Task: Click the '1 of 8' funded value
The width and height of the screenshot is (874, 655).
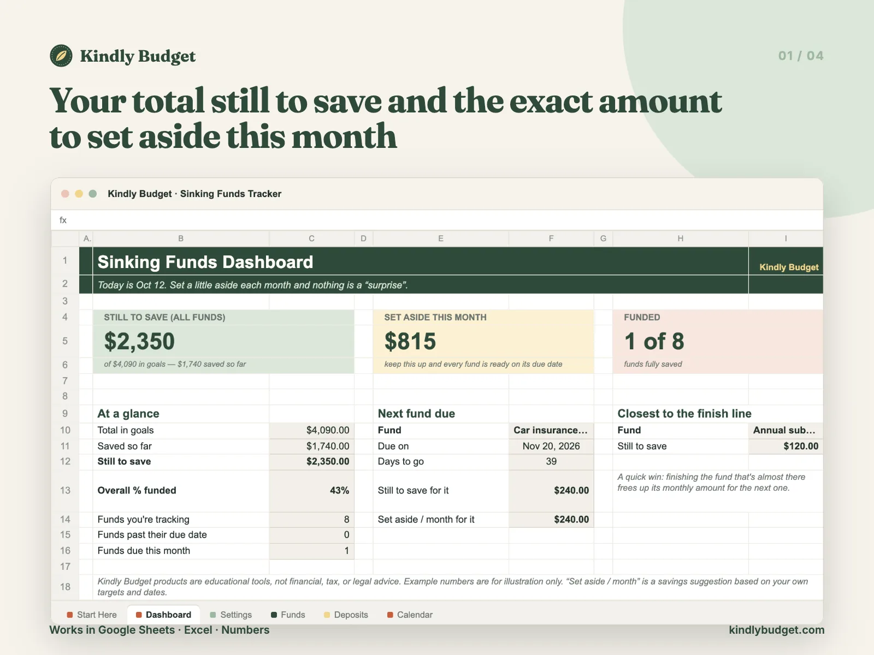Action: [x=654, y=342]
